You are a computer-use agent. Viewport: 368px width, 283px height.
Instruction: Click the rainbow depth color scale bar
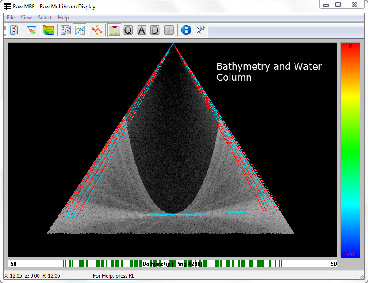350,150
